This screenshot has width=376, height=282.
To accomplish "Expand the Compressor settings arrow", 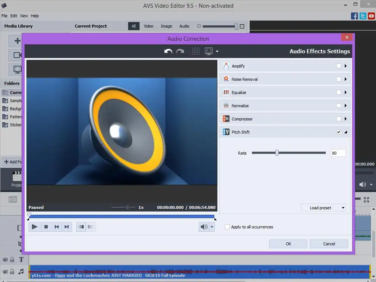I will pyautogui.click(x=346, y=119).
